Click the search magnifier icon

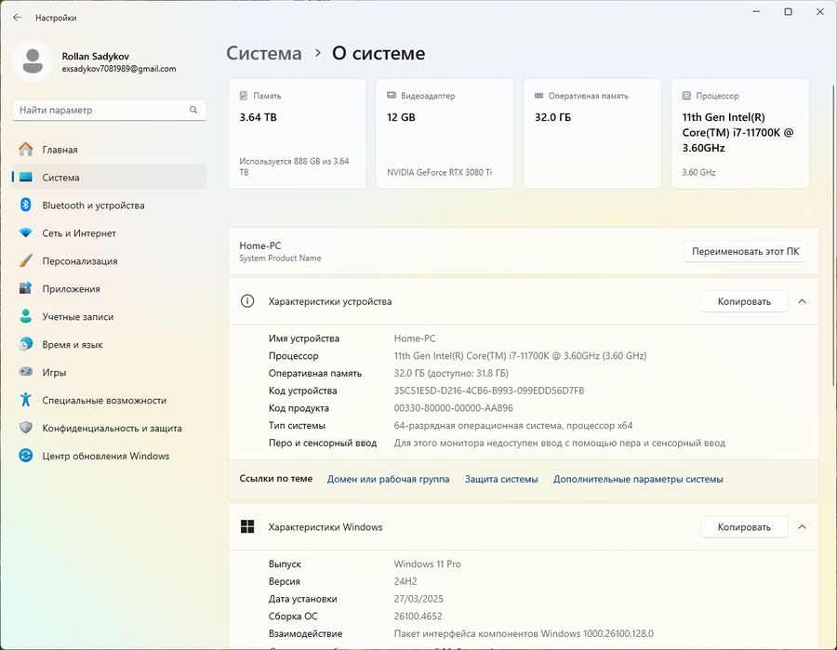pos(193,110)
